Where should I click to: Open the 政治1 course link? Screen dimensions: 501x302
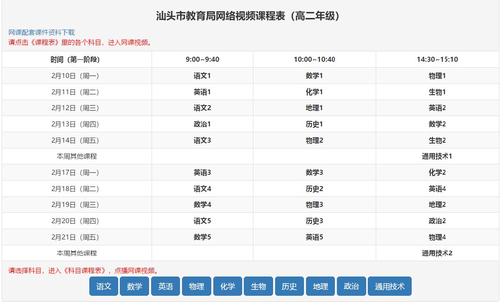(x=202, y=124)
